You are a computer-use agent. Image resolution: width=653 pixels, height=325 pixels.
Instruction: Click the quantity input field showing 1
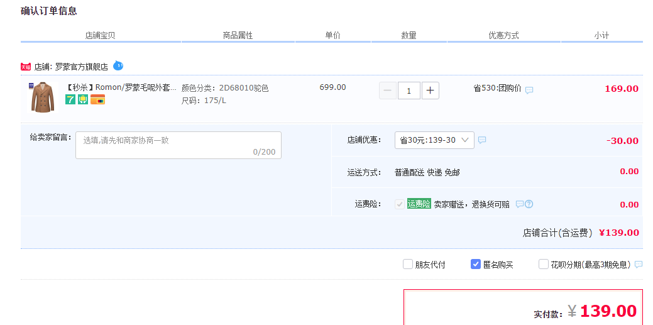pyautogui.click(x=409, y=91)
